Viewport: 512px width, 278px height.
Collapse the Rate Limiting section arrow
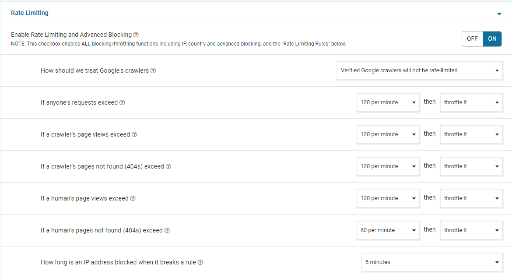click(x=499, y=14)
